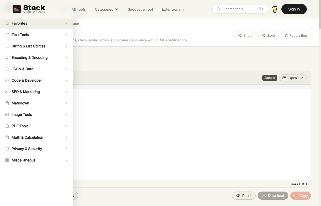Expand the Image Tools chevron
This screenshot has height=206, width=321.
point(66,115)
